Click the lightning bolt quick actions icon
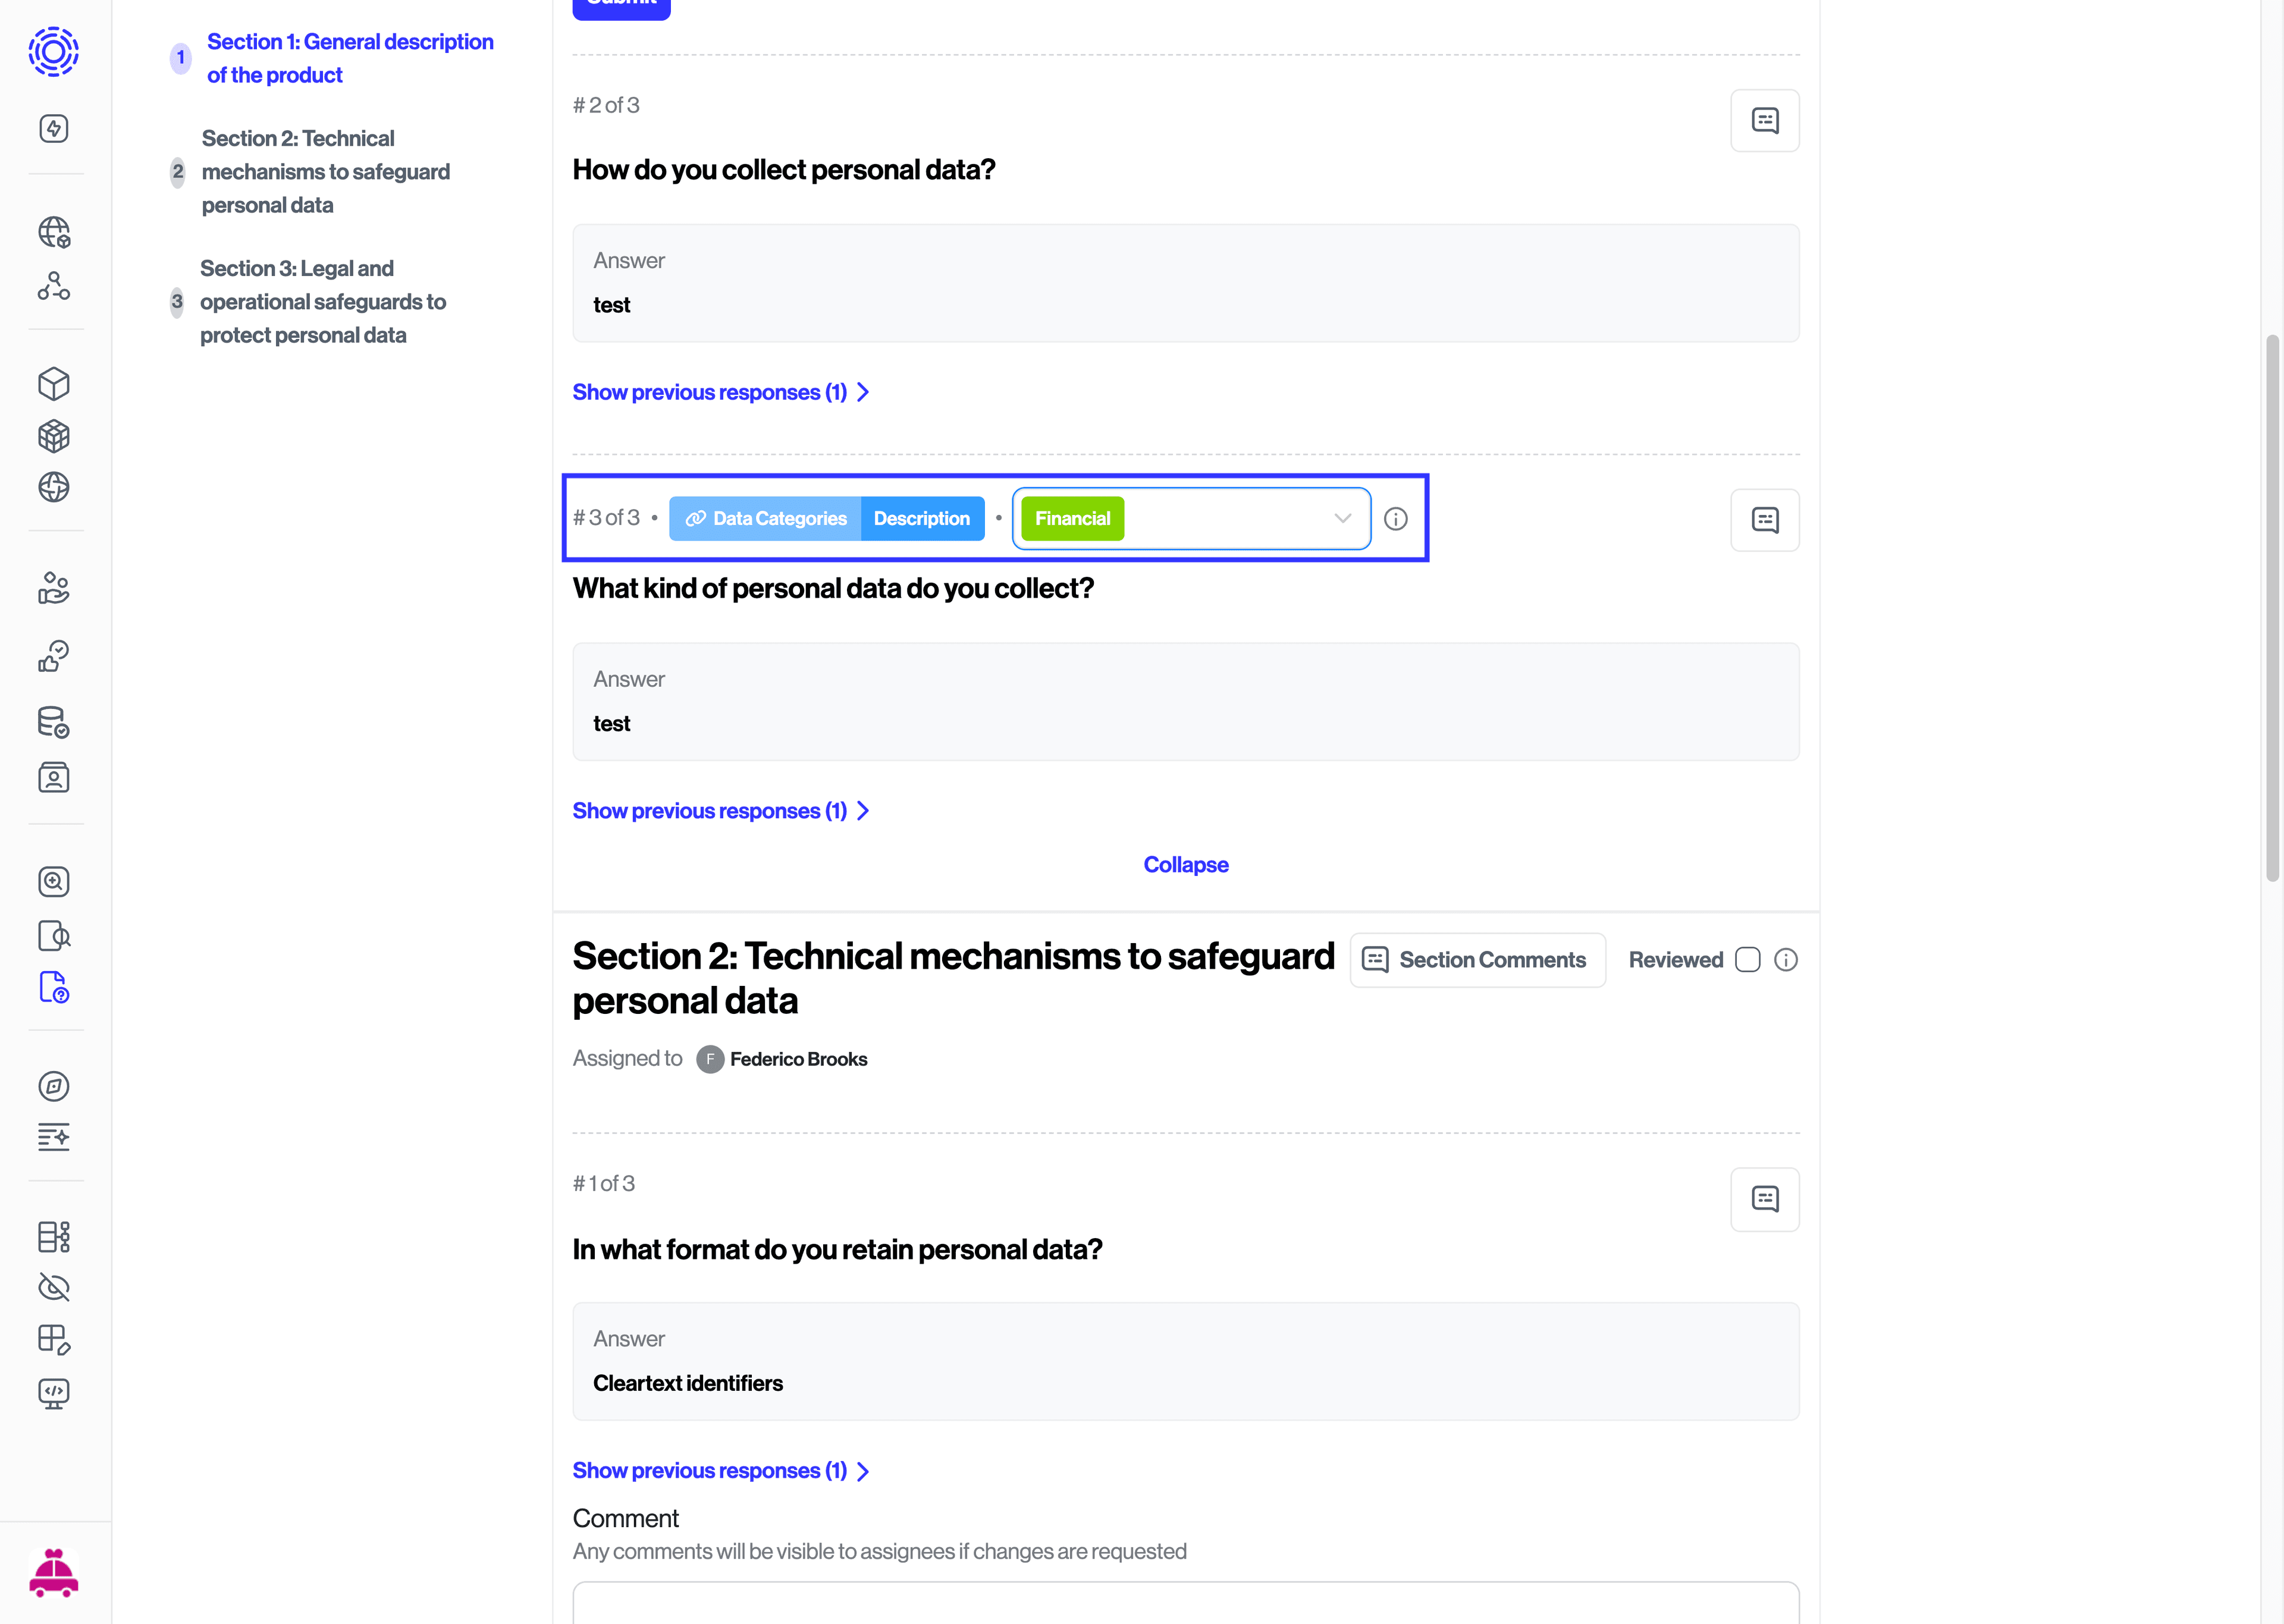 (x=54, y=128)
